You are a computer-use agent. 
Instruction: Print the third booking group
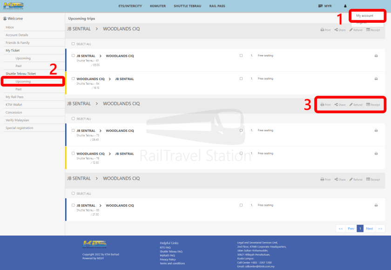tap(325, 180)
